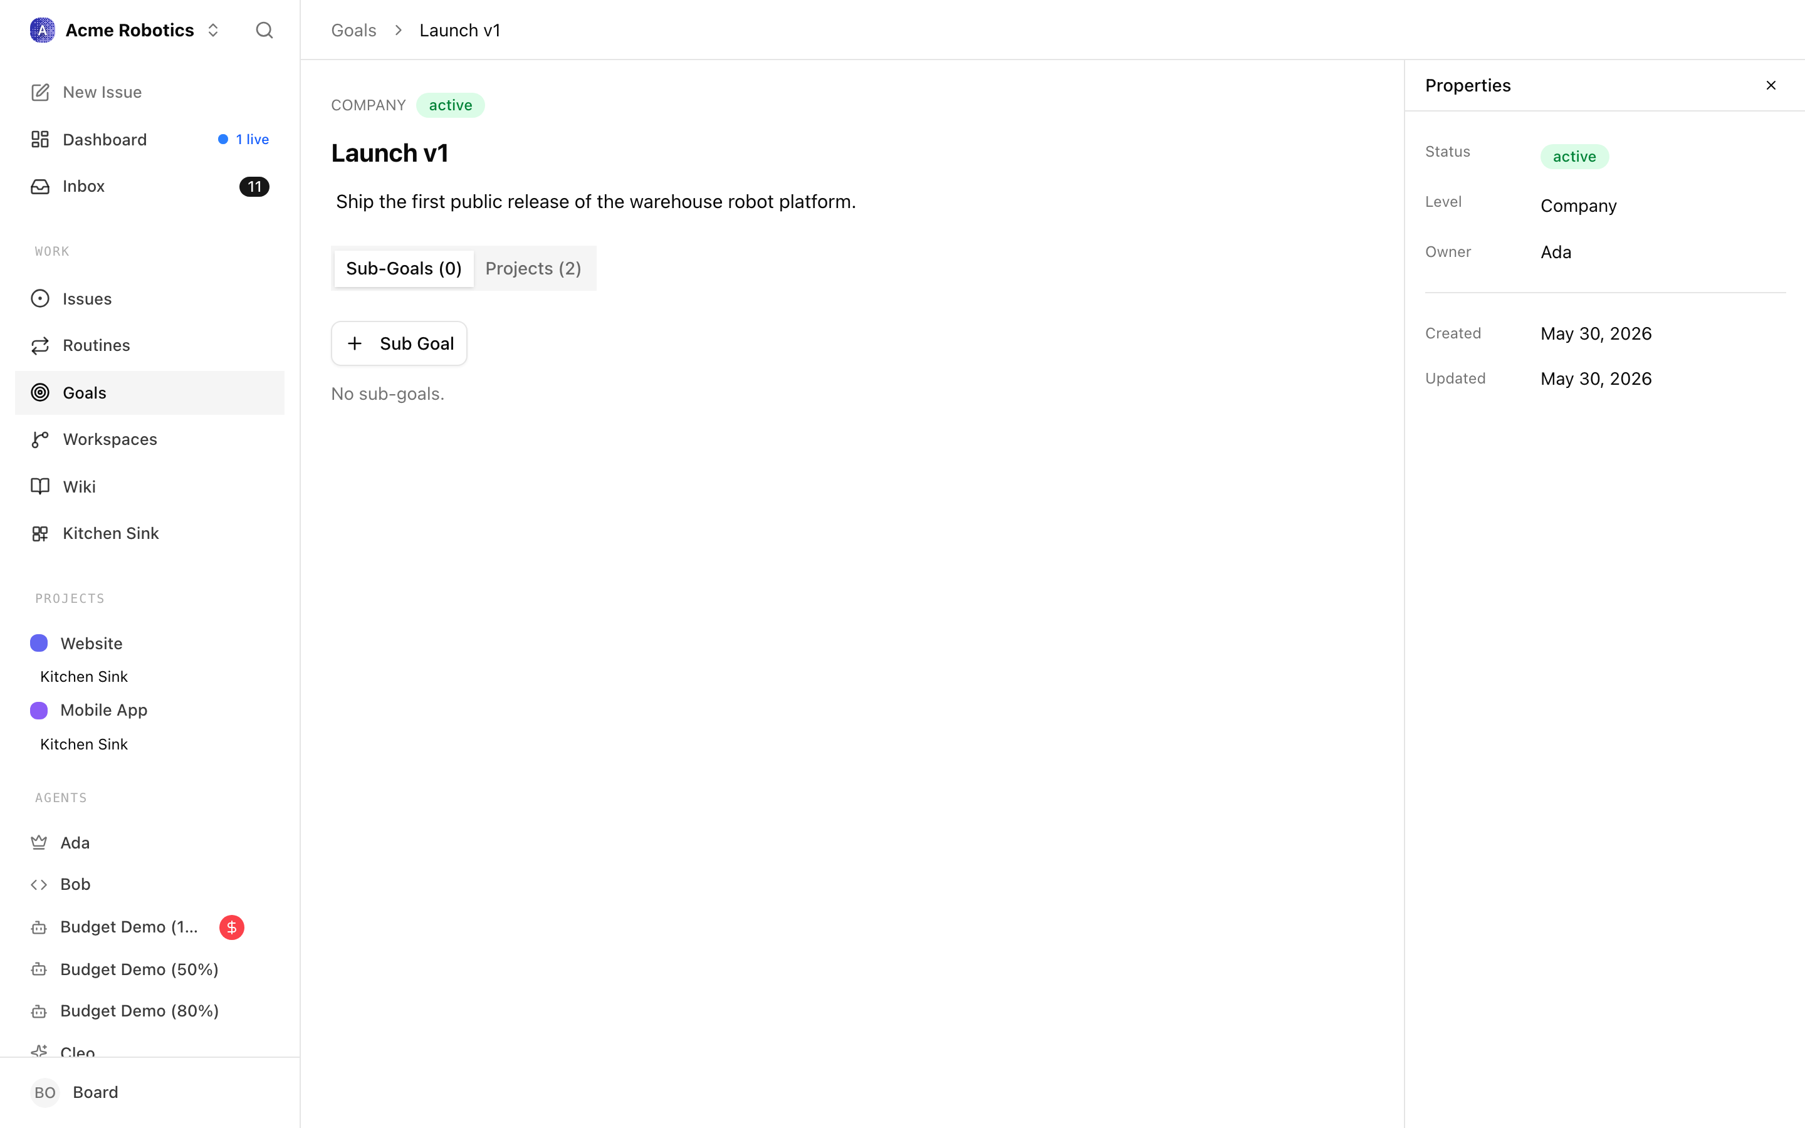Click the active badge next to COMPANY

(451, 105)
